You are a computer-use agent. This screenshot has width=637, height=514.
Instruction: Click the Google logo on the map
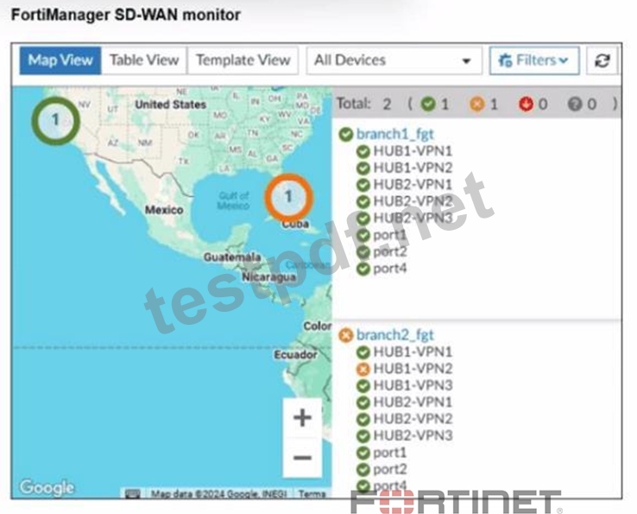[47, 487]
